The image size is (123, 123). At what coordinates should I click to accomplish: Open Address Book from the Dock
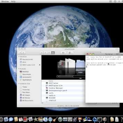click(16, 119)
